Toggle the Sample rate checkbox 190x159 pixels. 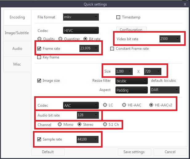pos(39,139)
